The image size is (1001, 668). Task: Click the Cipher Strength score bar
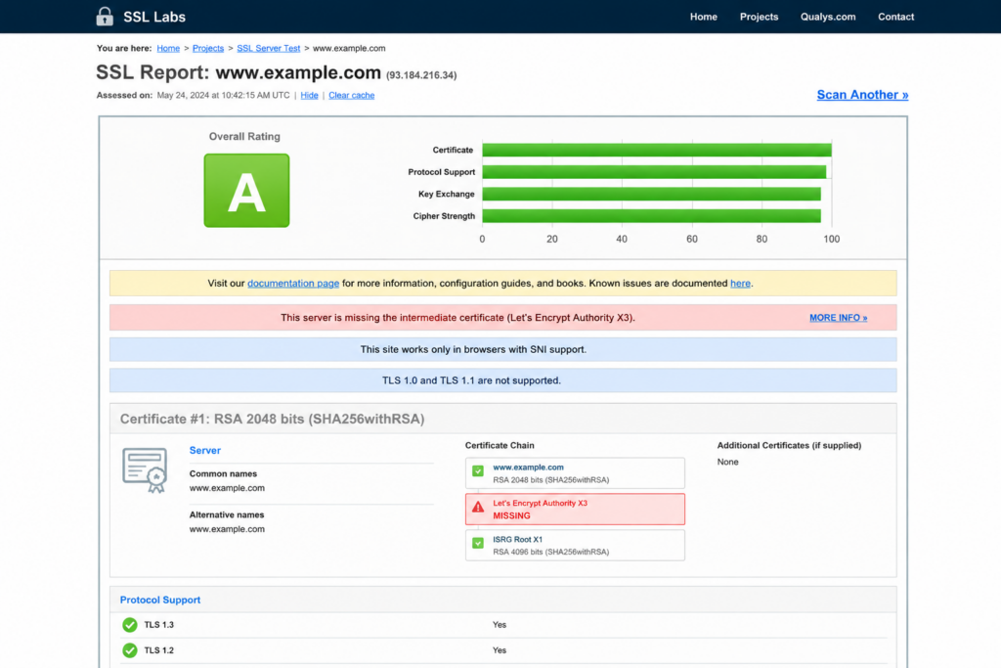tap(652, 216)
